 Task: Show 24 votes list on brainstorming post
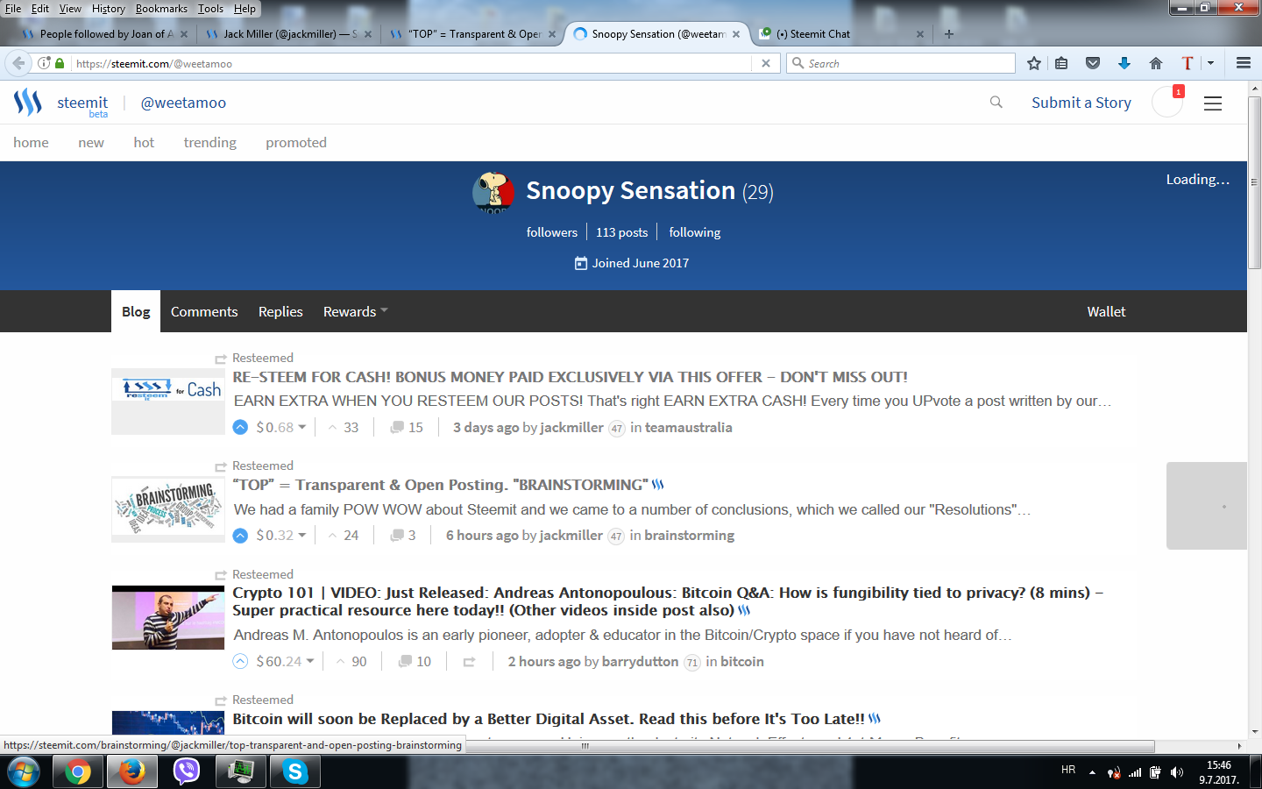pos(343,535)
